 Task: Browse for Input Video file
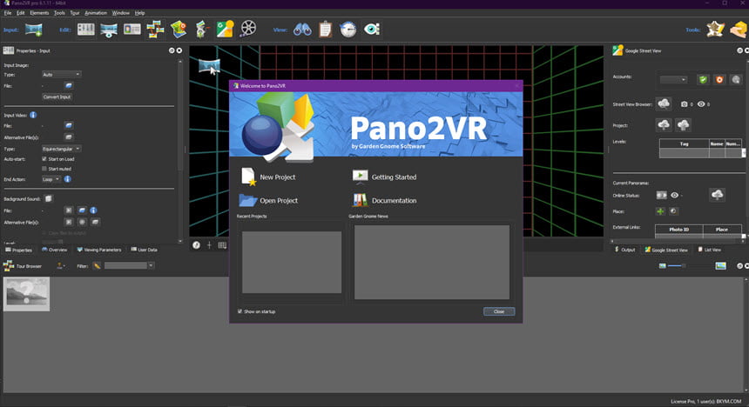click(x=69, y=125)
